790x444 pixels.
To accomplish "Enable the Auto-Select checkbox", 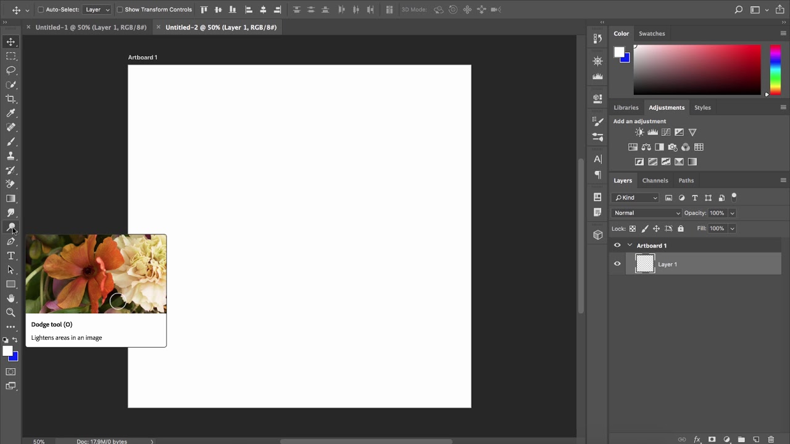I will [41, 10].
